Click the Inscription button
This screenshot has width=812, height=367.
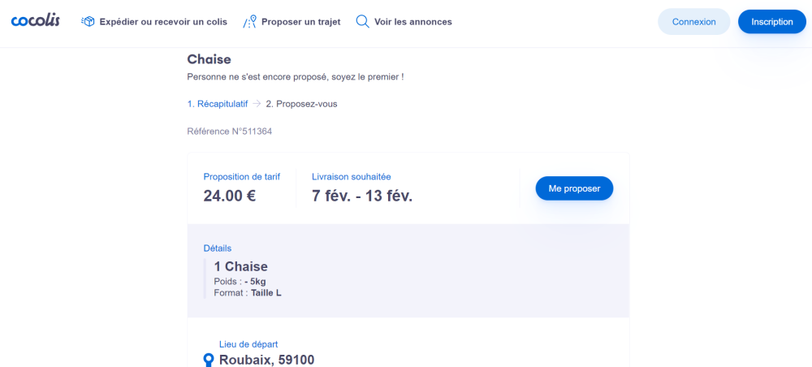point(772,22)
